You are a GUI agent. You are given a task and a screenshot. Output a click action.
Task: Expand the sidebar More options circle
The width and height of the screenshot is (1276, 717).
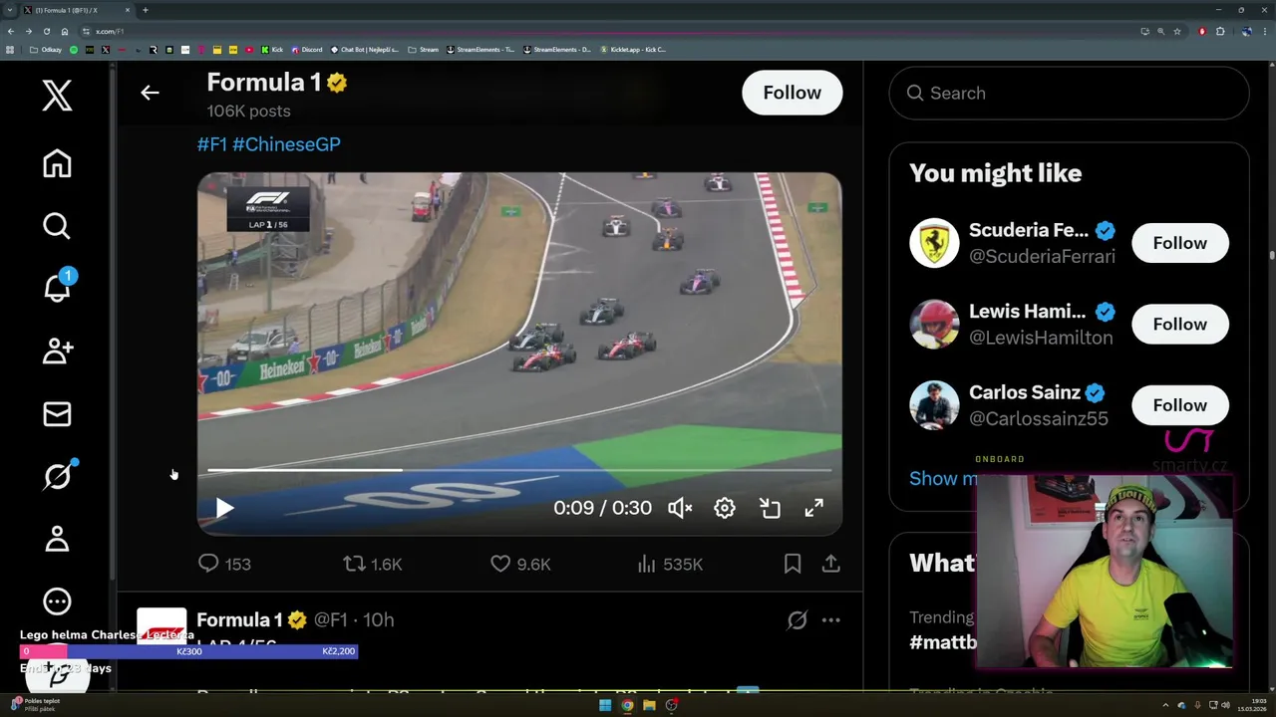(57, 601)
